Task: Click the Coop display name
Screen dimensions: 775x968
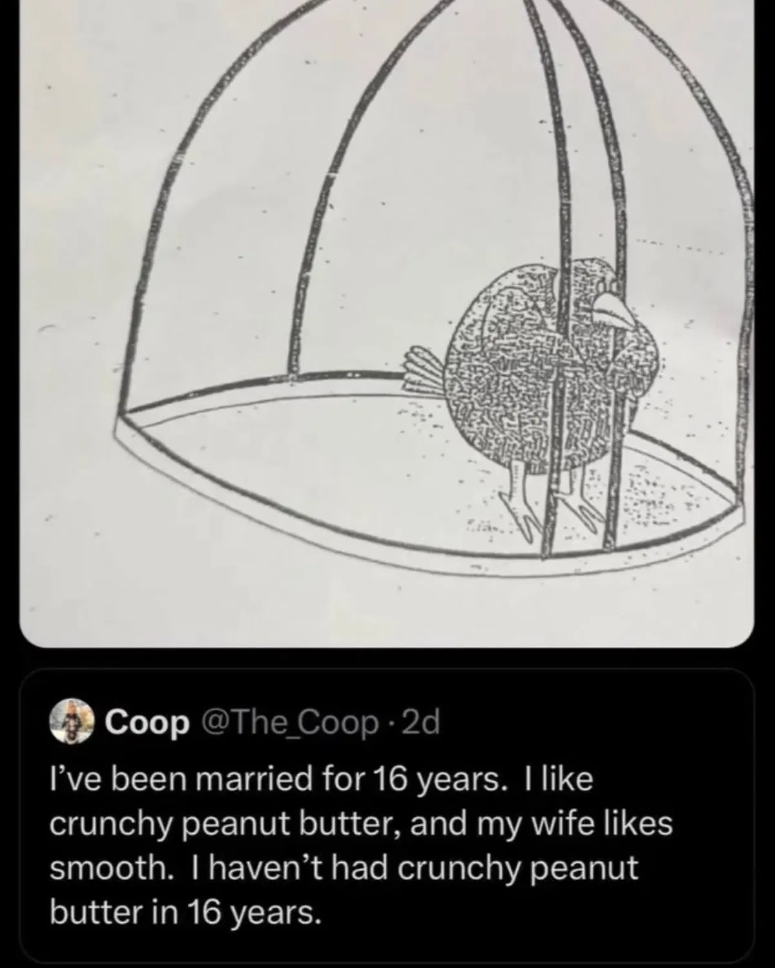Action: click(x=147, y=724)
